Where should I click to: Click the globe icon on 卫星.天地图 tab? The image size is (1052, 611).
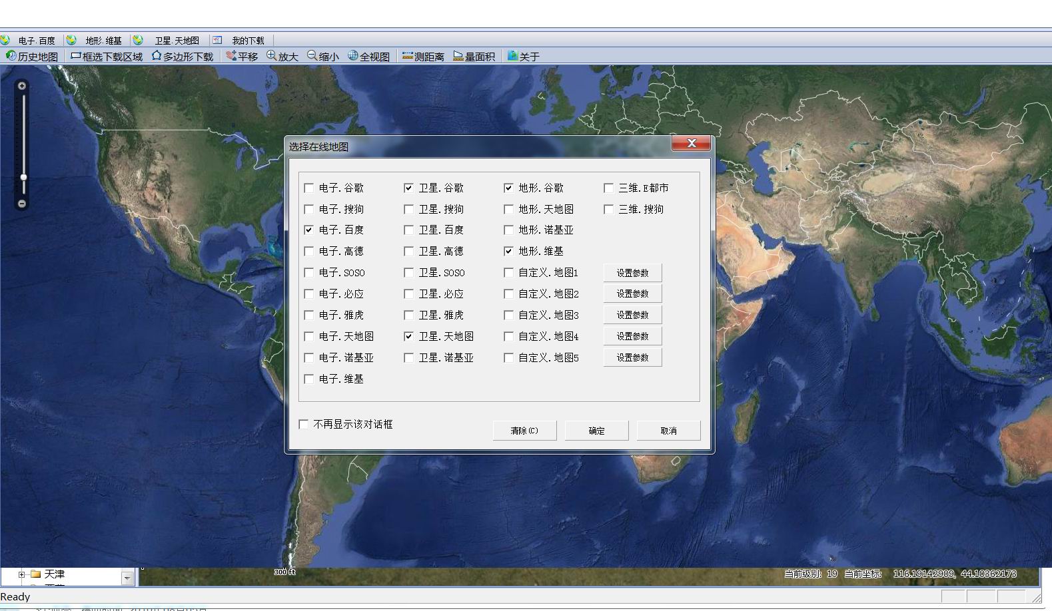138,40
